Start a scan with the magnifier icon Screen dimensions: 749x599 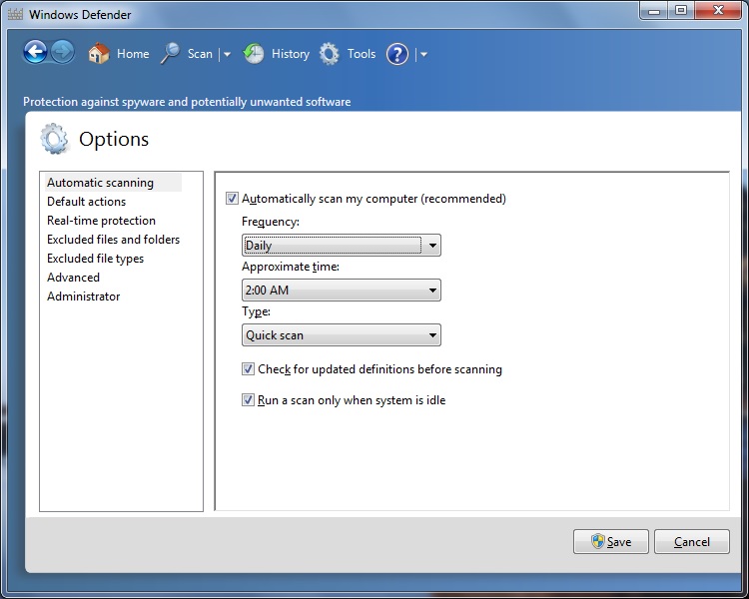click(x=171, y=54)
